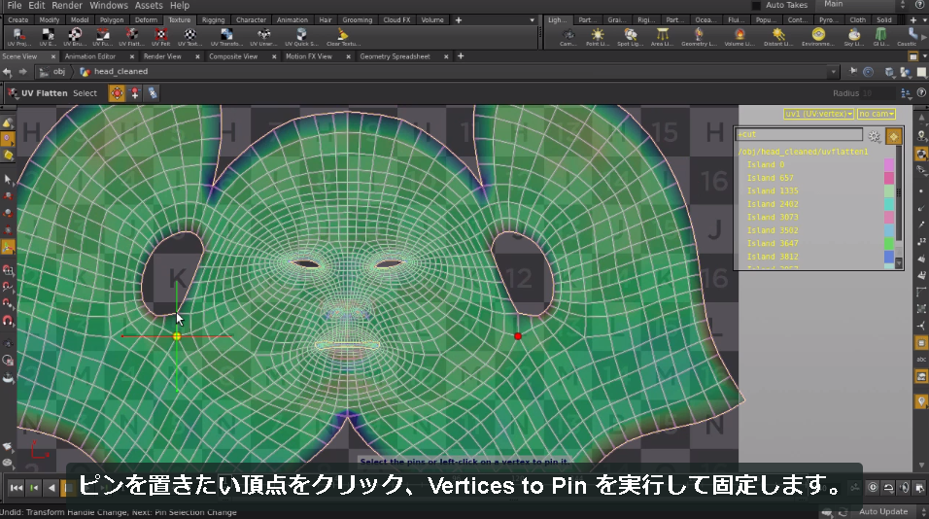The image size is (929, 519).
Task: Open the right shelf set options arrow
Action: point(924,20)
